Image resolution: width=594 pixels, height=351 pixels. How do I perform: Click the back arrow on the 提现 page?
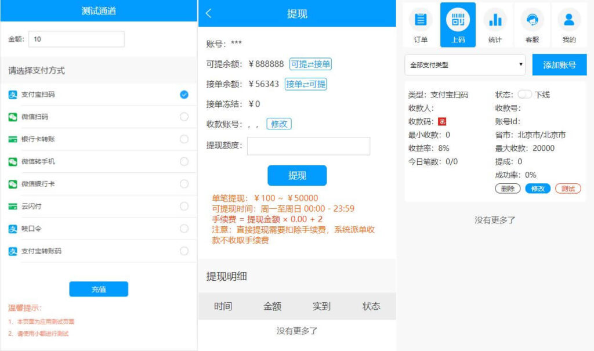click(x=210, y=13)
